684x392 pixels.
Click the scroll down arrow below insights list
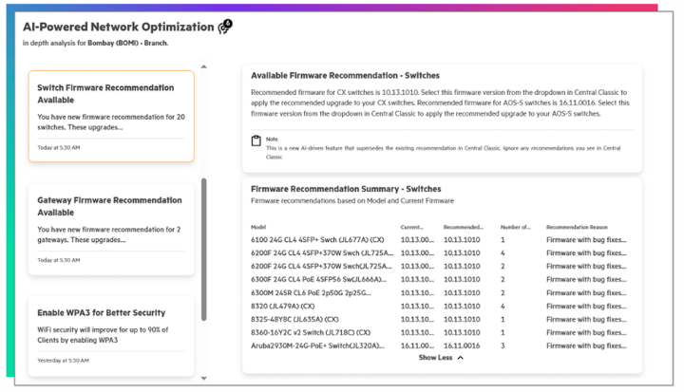202,378
